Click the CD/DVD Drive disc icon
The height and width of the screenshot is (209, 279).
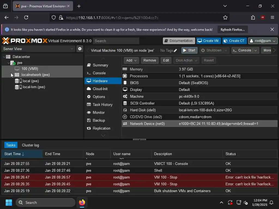125,117
